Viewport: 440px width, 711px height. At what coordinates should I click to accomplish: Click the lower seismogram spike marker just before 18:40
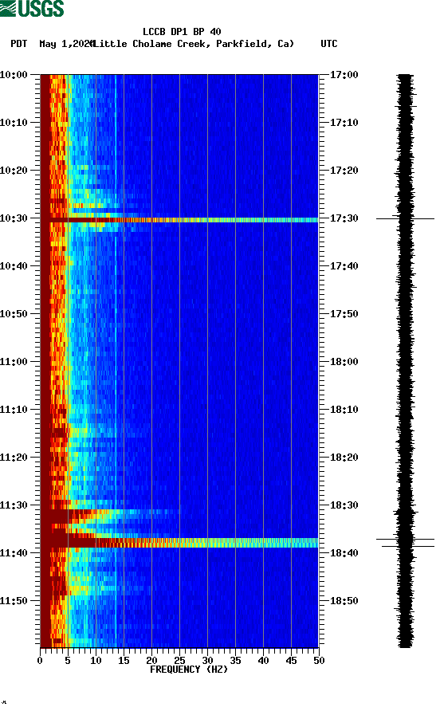coord(408,546)
